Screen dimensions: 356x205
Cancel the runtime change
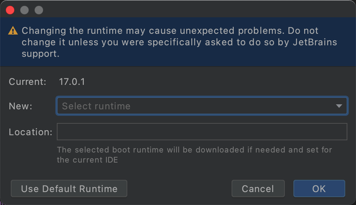258,189
